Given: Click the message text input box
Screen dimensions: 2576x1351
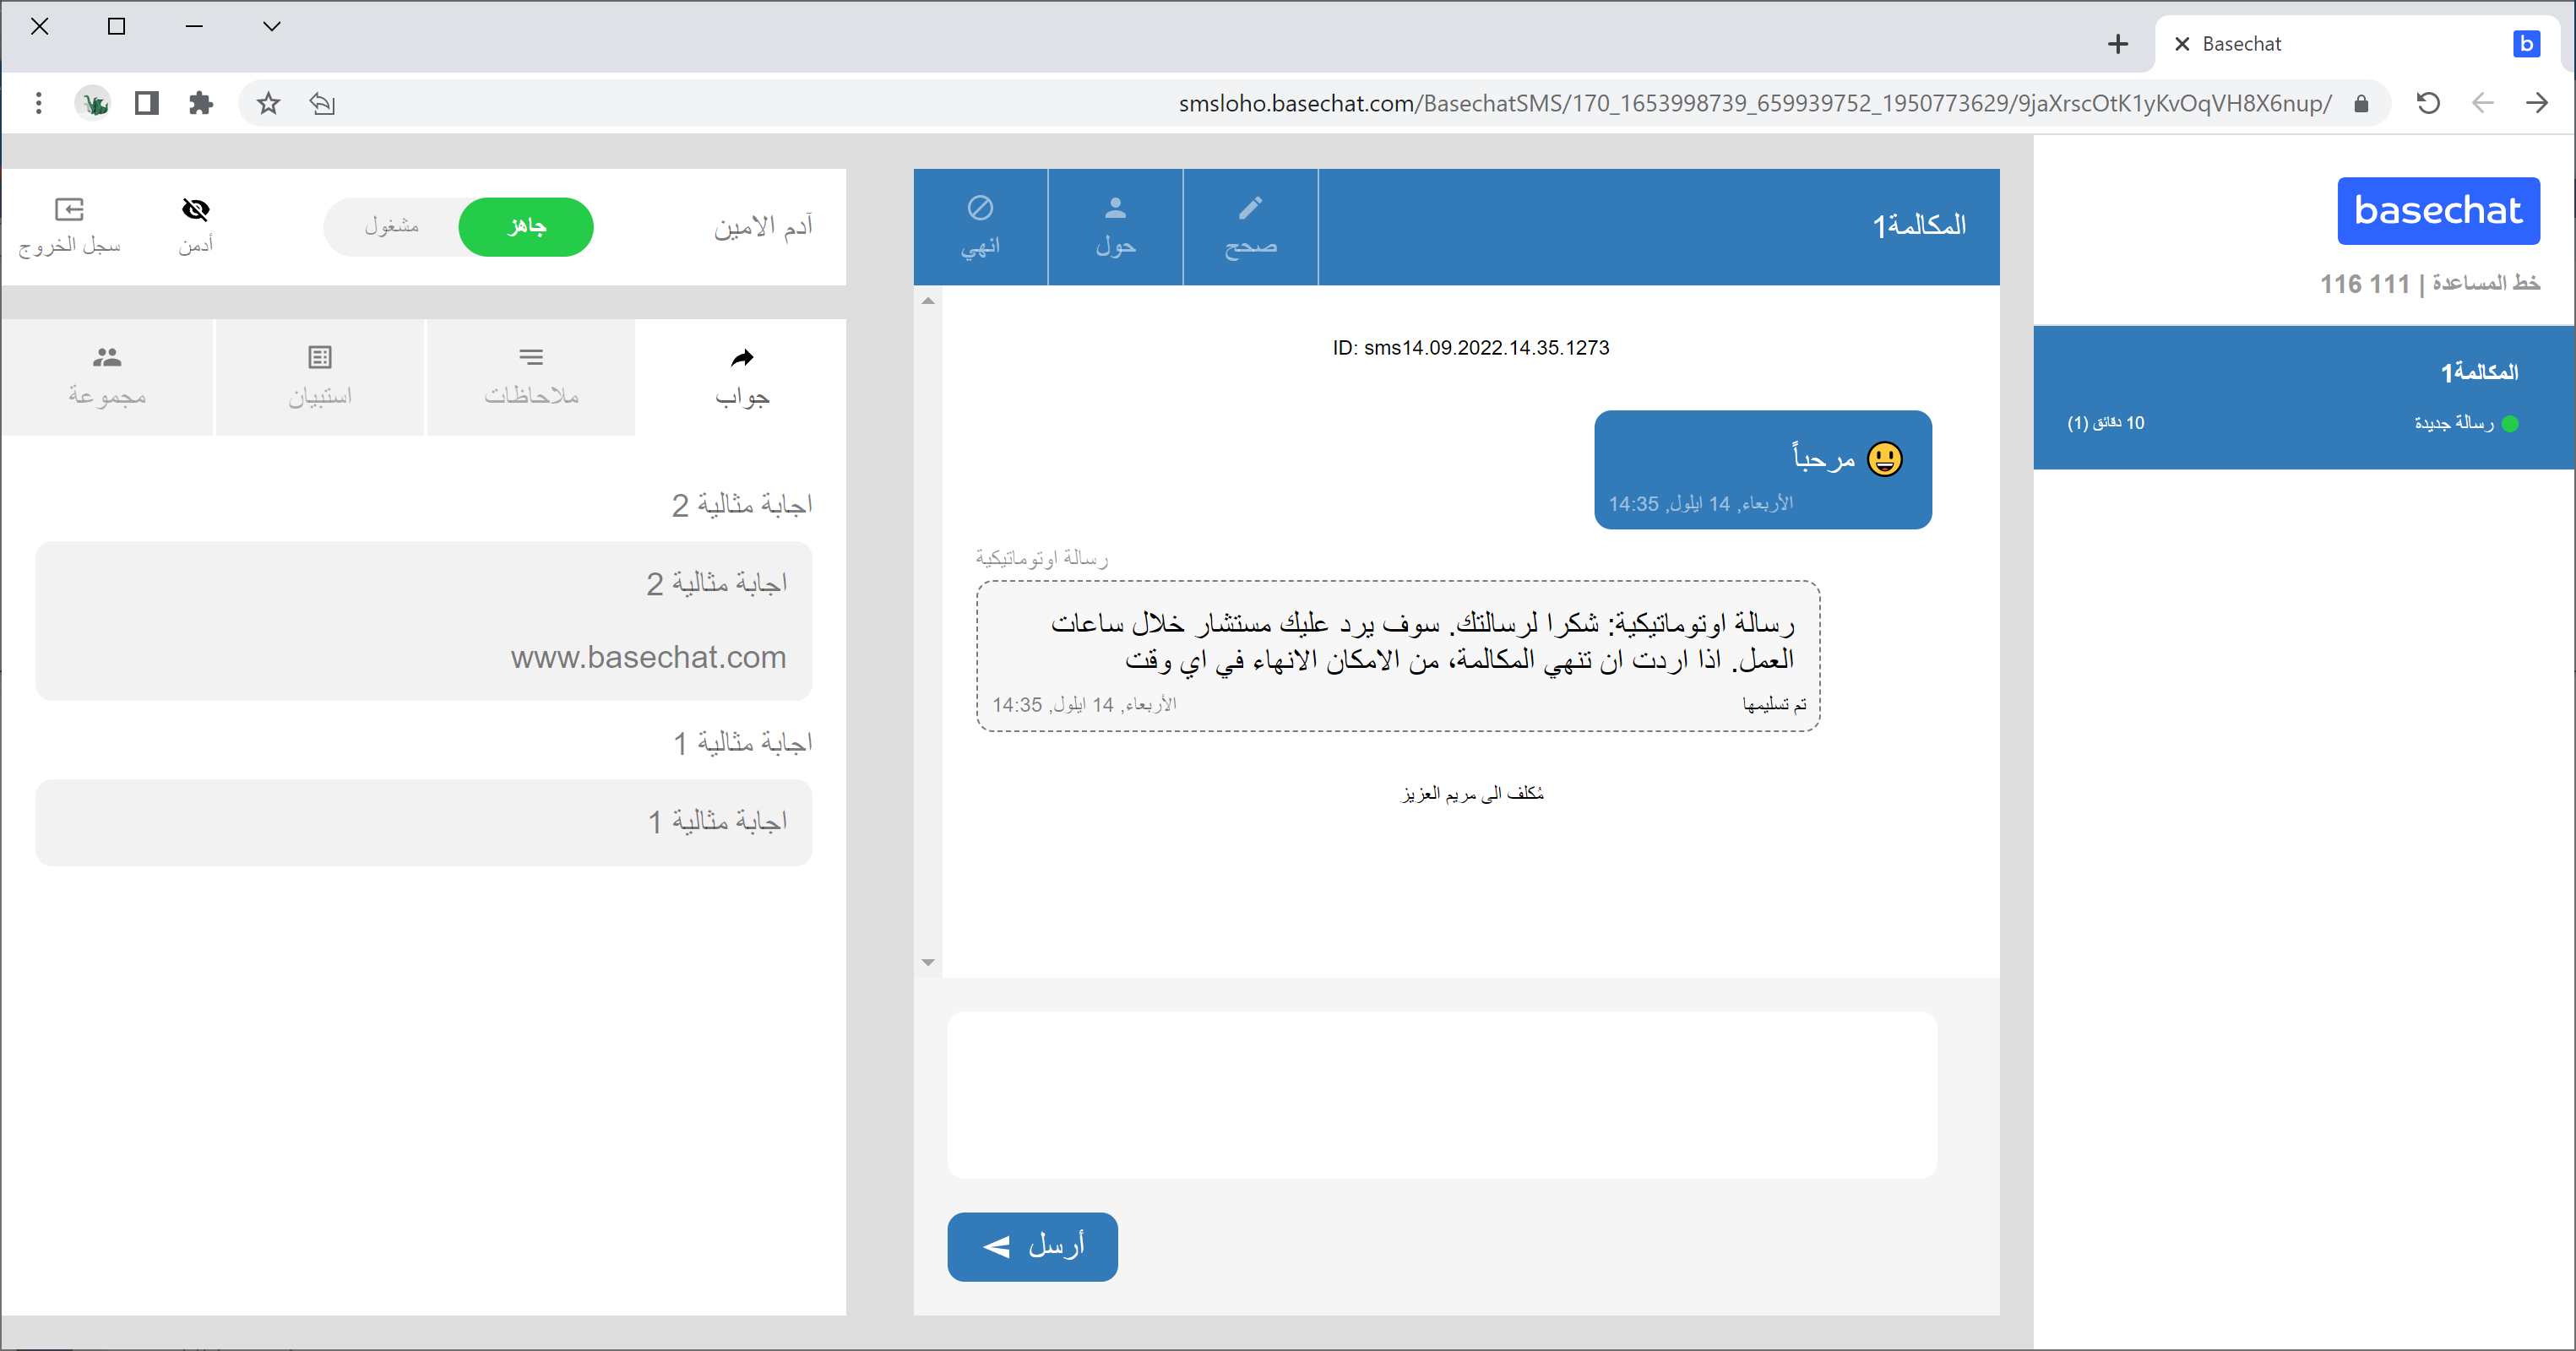Looking at the screenshot, I should (1441, 1094).
